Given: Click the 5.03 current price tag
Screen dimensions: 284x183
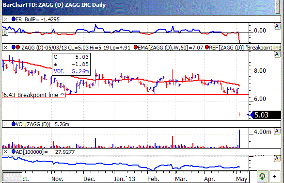Looking at the screenshot, I should click(x=266, y=115).
